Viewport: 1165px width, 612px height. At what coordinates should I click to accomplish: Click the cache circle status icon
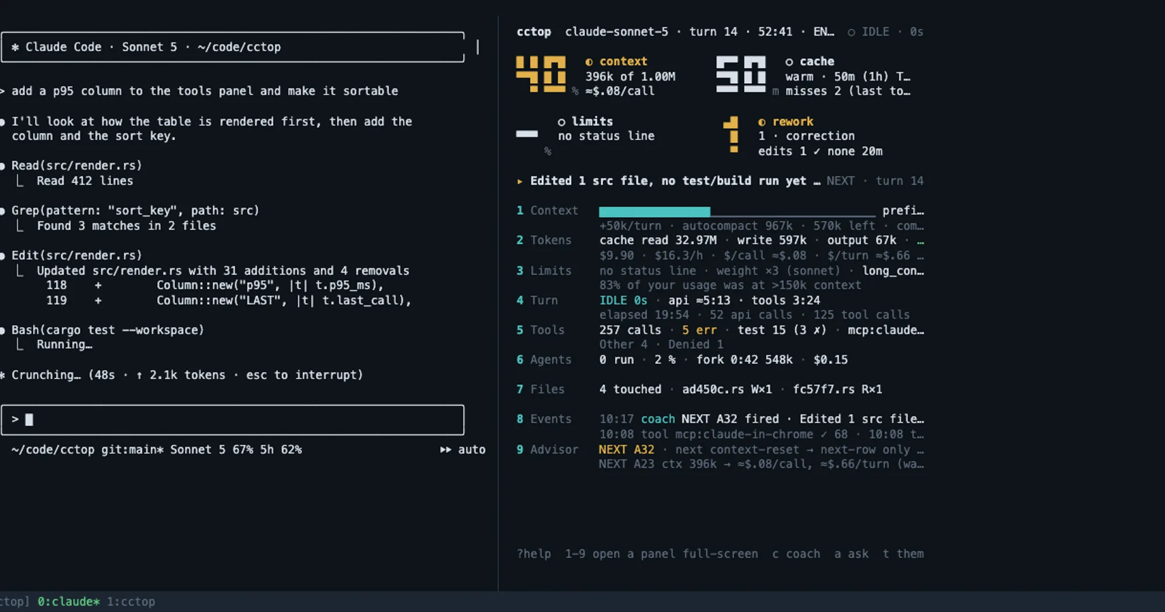[x=789, y=62]
